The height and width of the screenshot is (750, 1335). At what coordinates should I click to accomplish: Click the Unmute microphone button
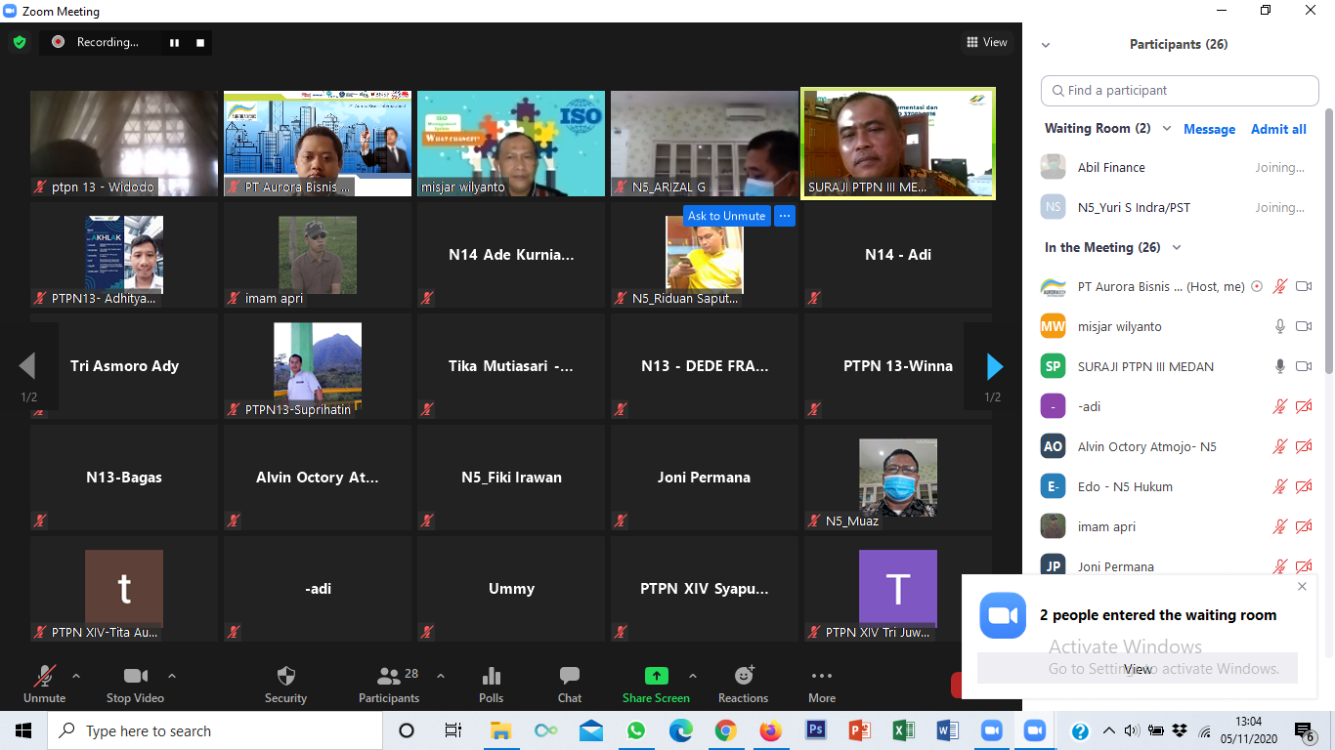(44, 685)
